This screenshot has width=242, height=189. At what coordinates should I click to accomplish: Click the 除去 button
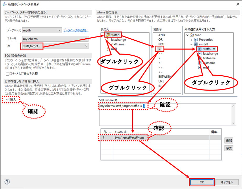point(229,148)
